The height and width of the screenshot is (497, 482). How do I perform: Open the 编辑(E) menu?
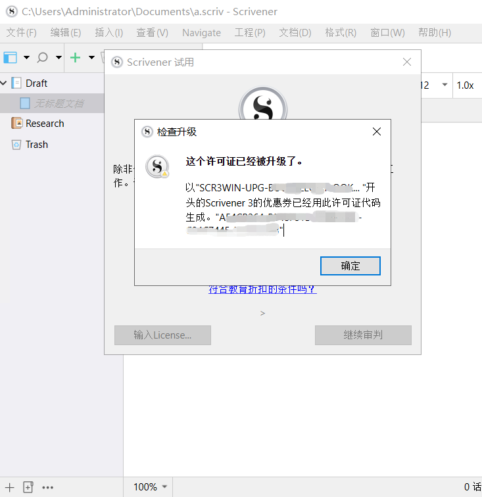[x=65, y=33]
